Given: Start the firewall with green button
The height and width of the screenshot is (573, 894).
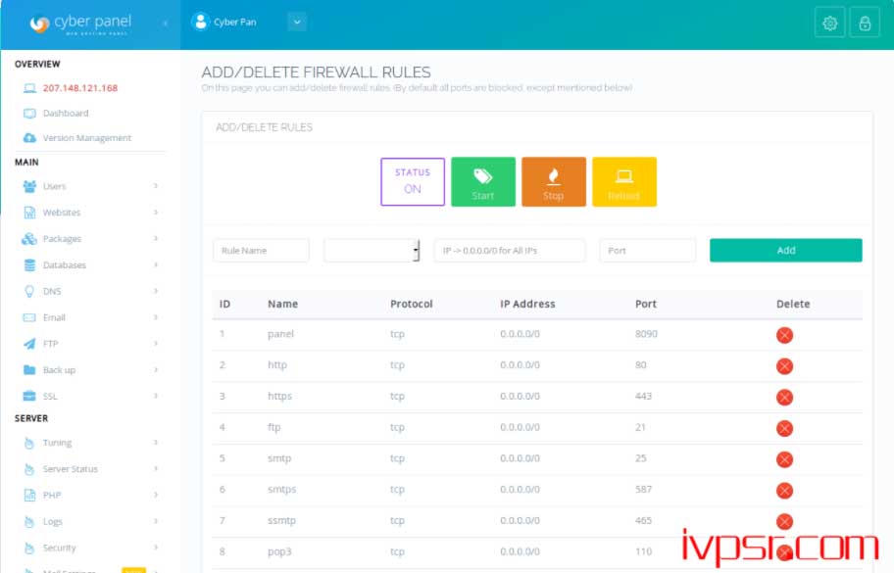Looking at the screenshot, I should tap(483, 182).
